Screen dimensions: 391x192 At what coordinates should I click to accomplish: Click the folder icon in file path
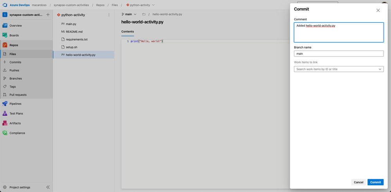(144, 14)
